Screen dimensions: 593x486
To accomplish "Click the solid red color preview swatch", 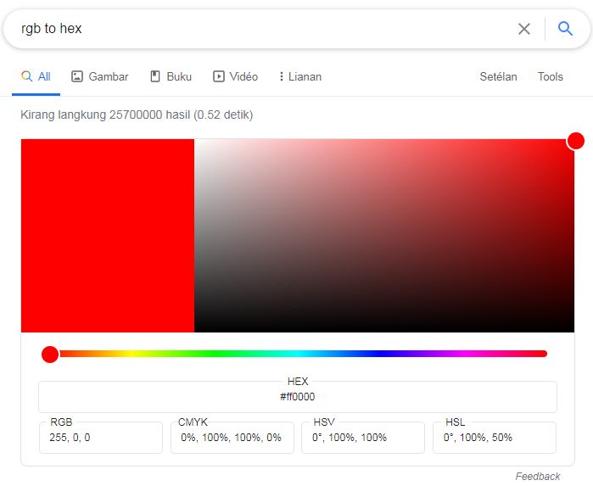I will coord(108,236).
